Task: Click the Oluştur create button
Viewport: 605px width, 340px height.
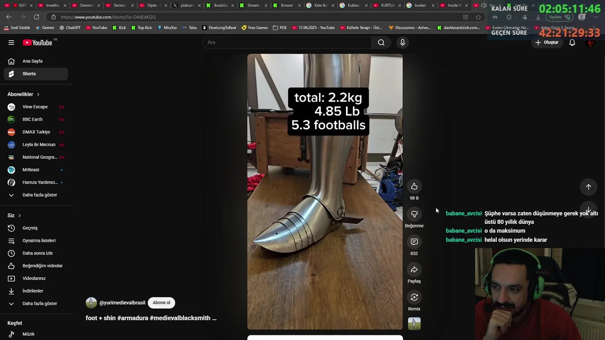Action: [x=546, y=42]
